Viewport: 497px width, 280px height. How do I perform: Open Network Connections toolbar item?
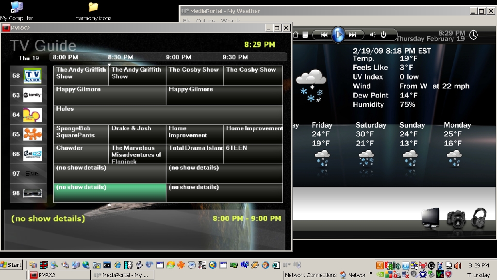point(311,275)
